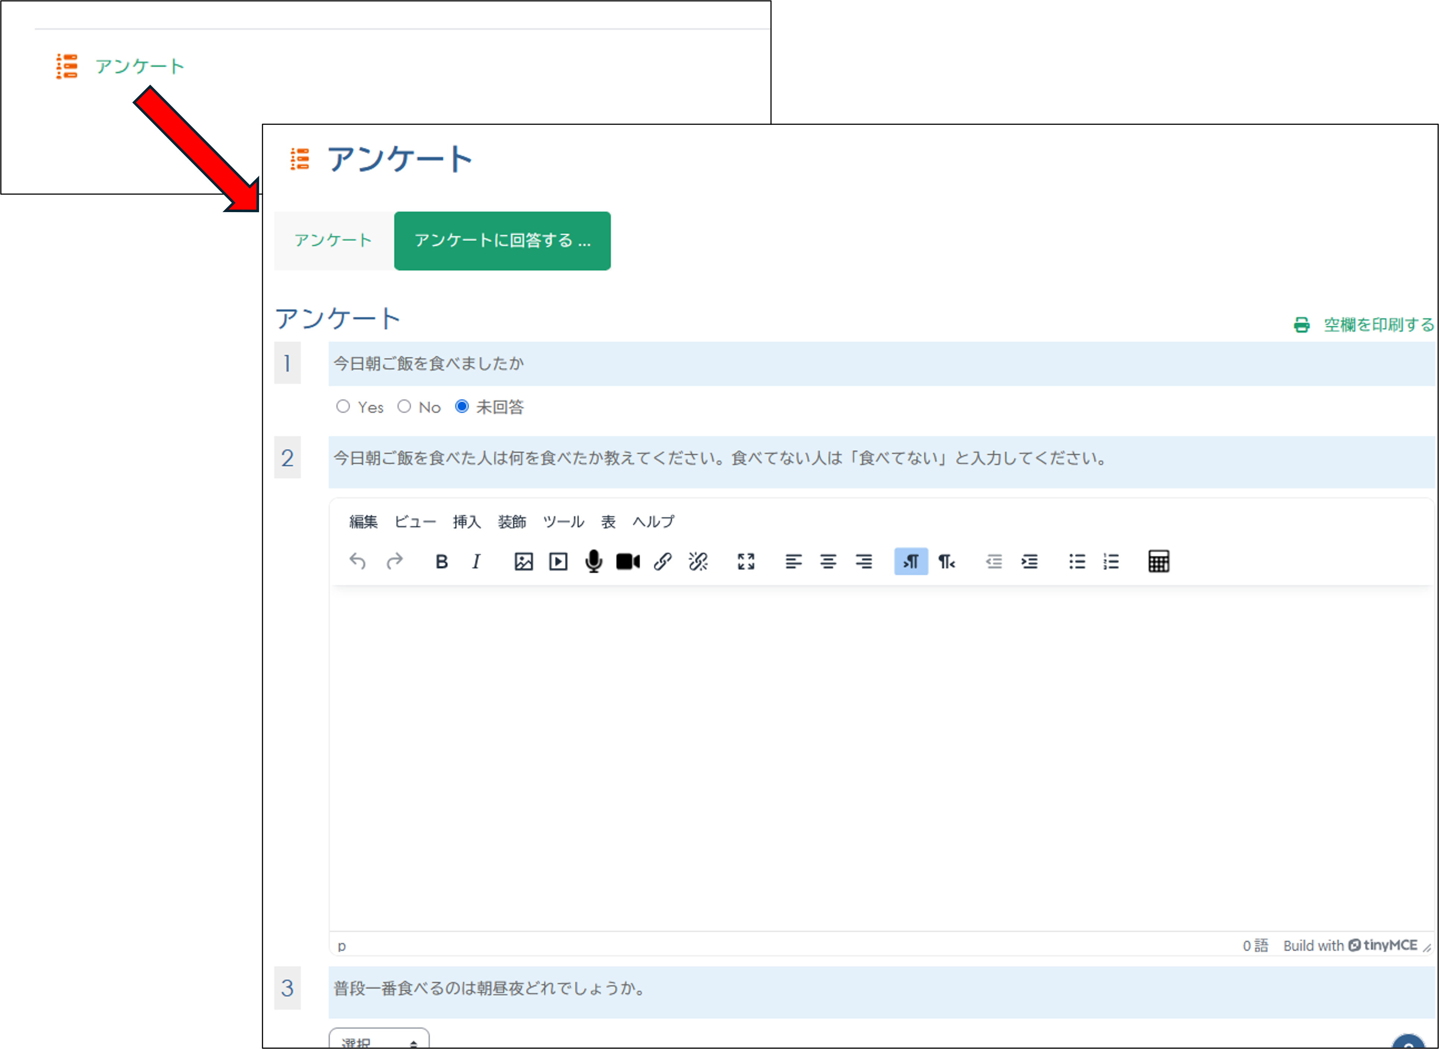1439x1049 pixels.
Task: Select the Insert image icon
Action: click(x=523, y=561)
